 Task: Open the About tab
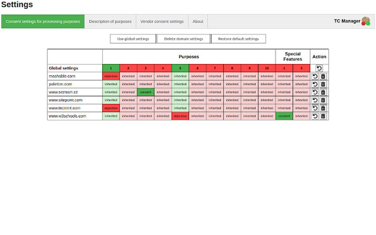198,21
